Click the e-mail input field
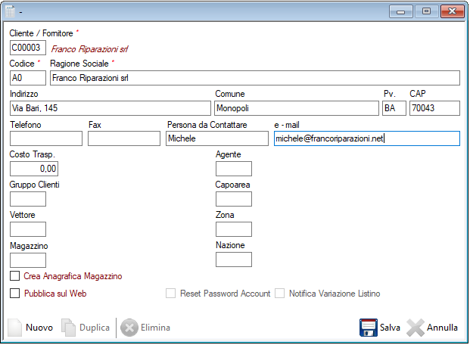 click(x=366, y=138)
